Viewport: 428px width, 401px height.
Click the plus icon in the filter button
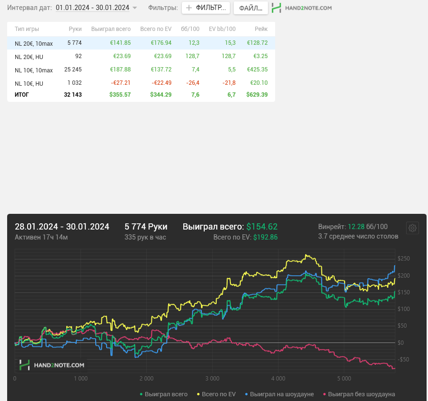coord(189,8)
